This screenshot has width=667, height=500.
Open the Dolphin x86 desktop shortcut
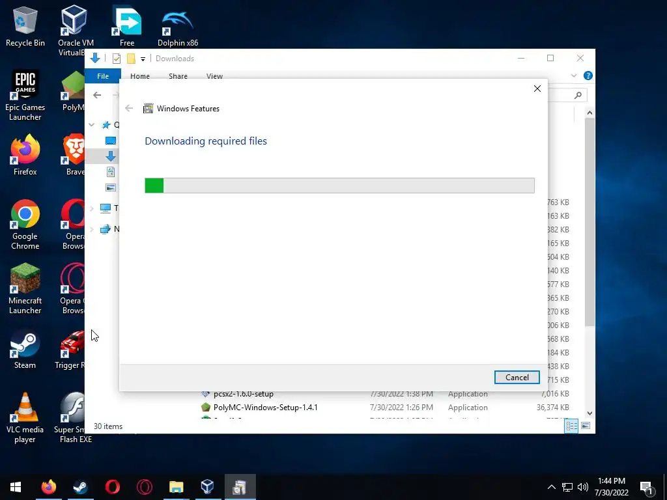pos(178,27)
